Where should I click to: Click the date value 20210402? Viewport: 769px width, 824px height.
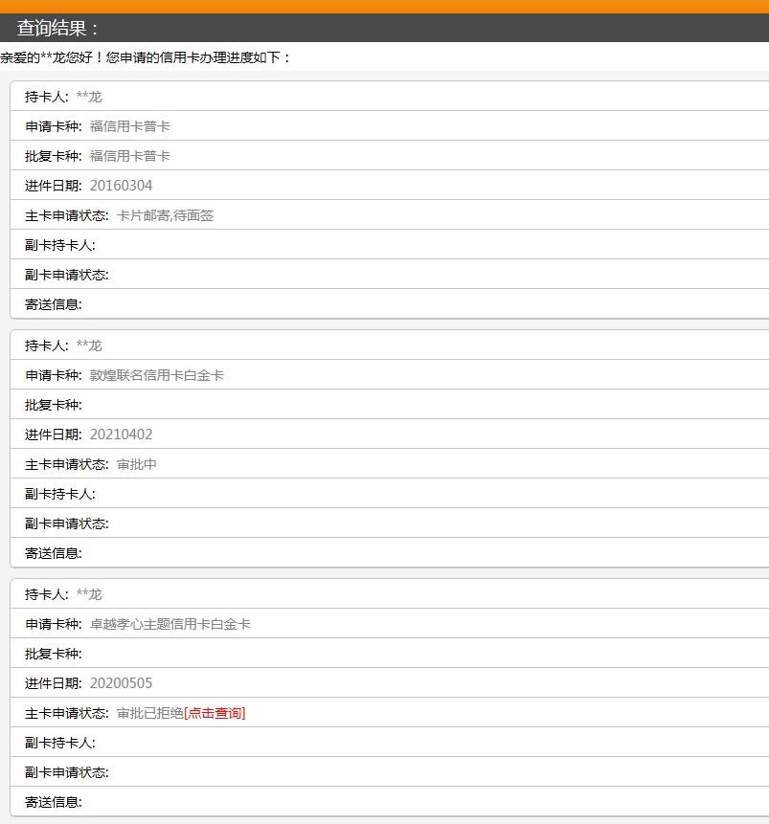coord(121,434)
